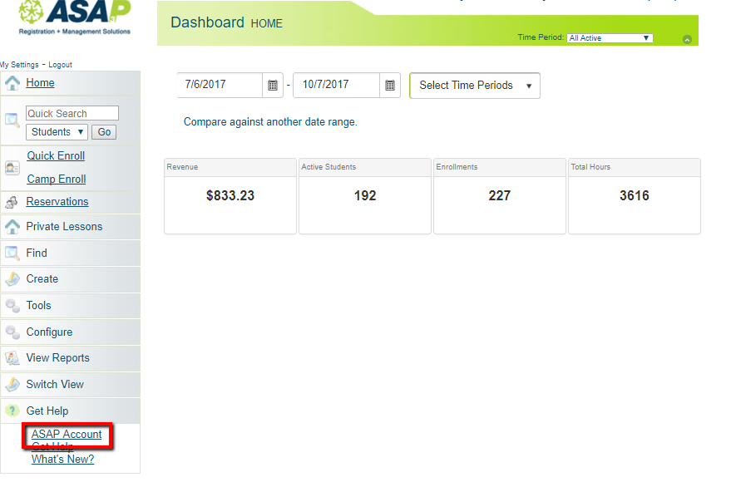Viewport: 731px width, 487px height.
Task: Click Compare against another date range
Action: (270, 122)
